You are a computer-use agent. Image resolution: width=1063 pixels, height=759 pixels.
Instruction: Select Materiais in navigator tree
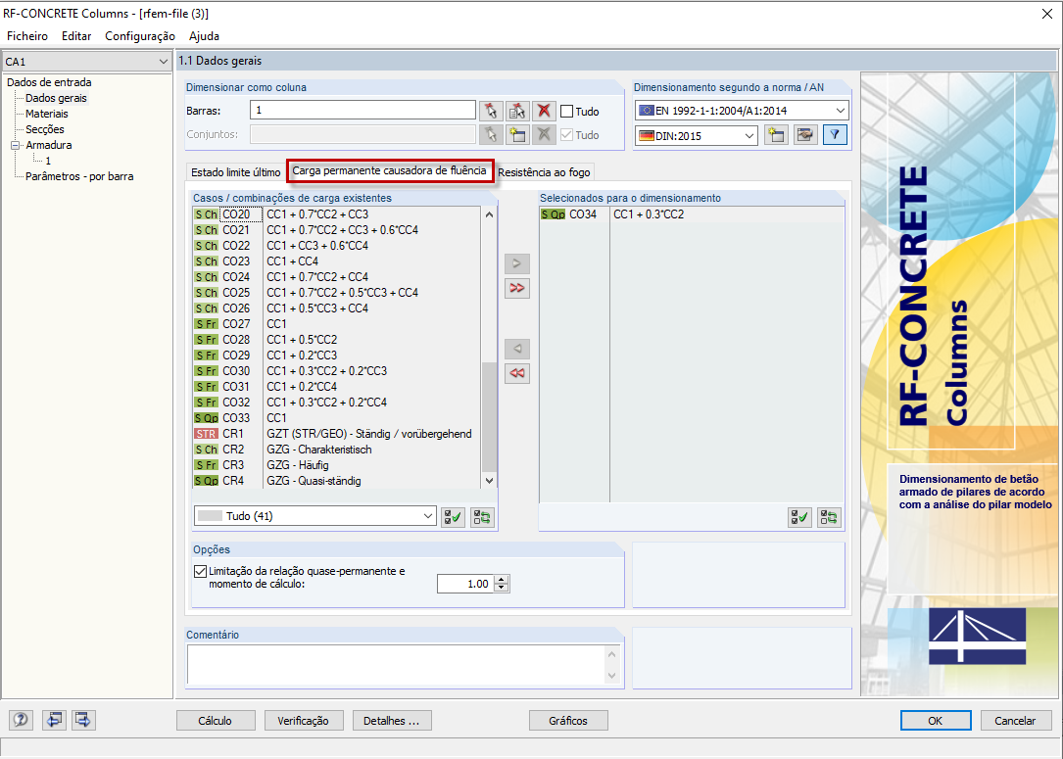point(47,114)
